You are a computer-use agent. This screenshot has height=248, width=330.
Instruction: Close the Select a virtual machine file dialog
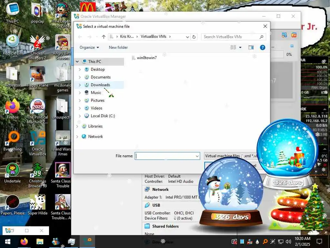tap(265, 26)
